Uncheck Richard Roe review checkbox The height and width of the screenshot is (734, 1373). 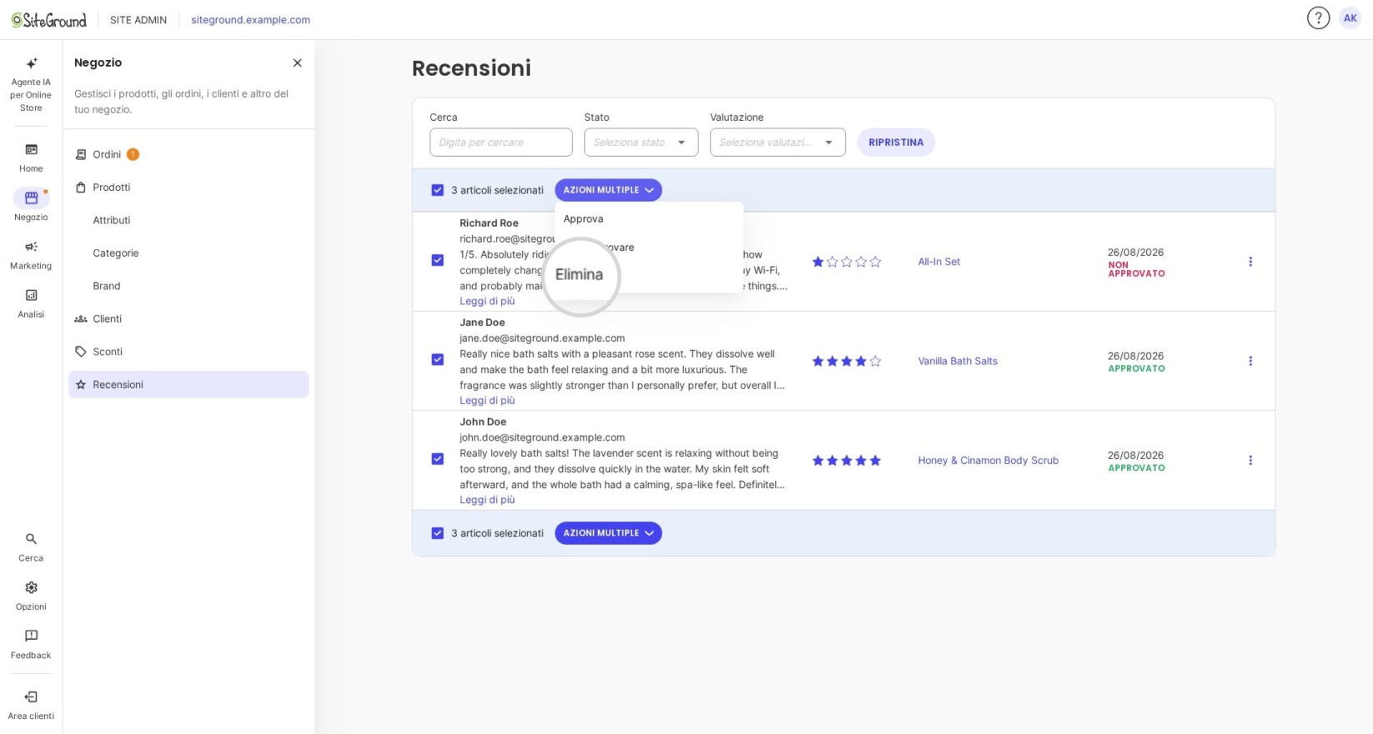tap(437, 260)
